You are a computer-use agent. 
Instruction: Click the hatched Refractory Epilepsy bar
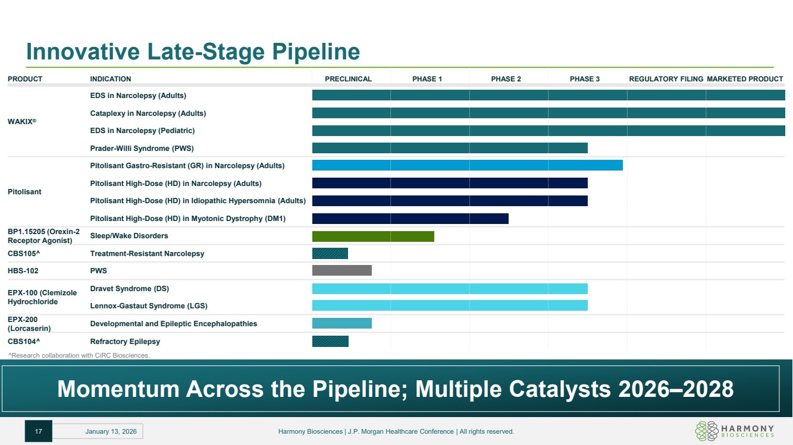click(330, 341)
